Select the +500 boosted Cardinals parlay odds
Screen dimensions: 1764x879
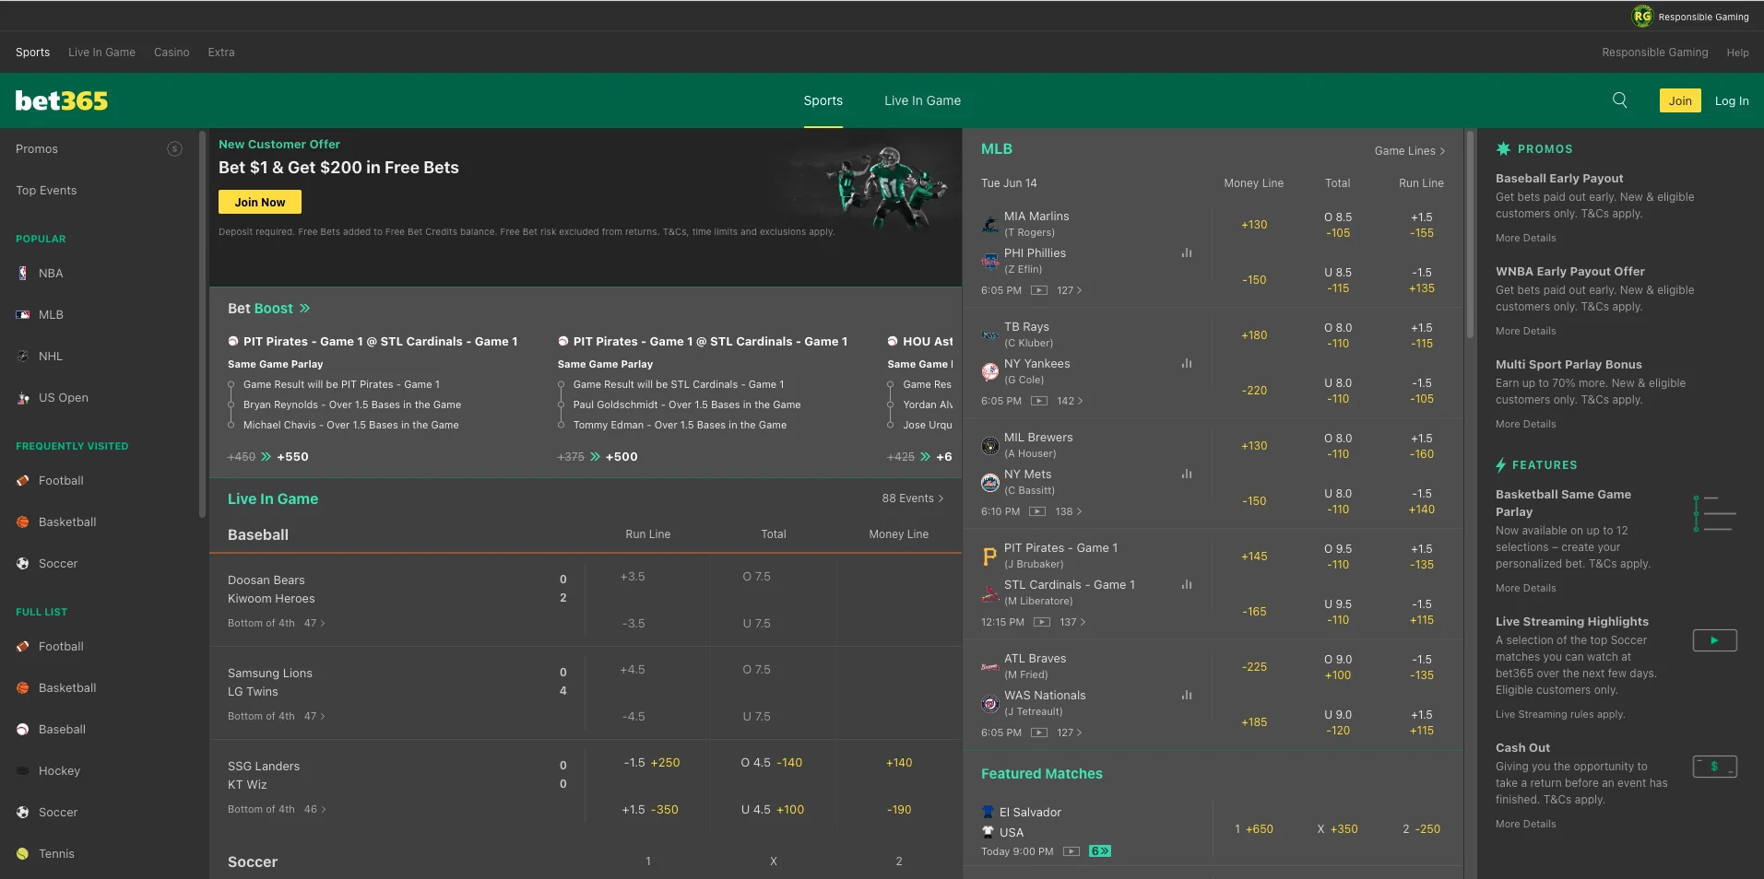tap(622, 457)
